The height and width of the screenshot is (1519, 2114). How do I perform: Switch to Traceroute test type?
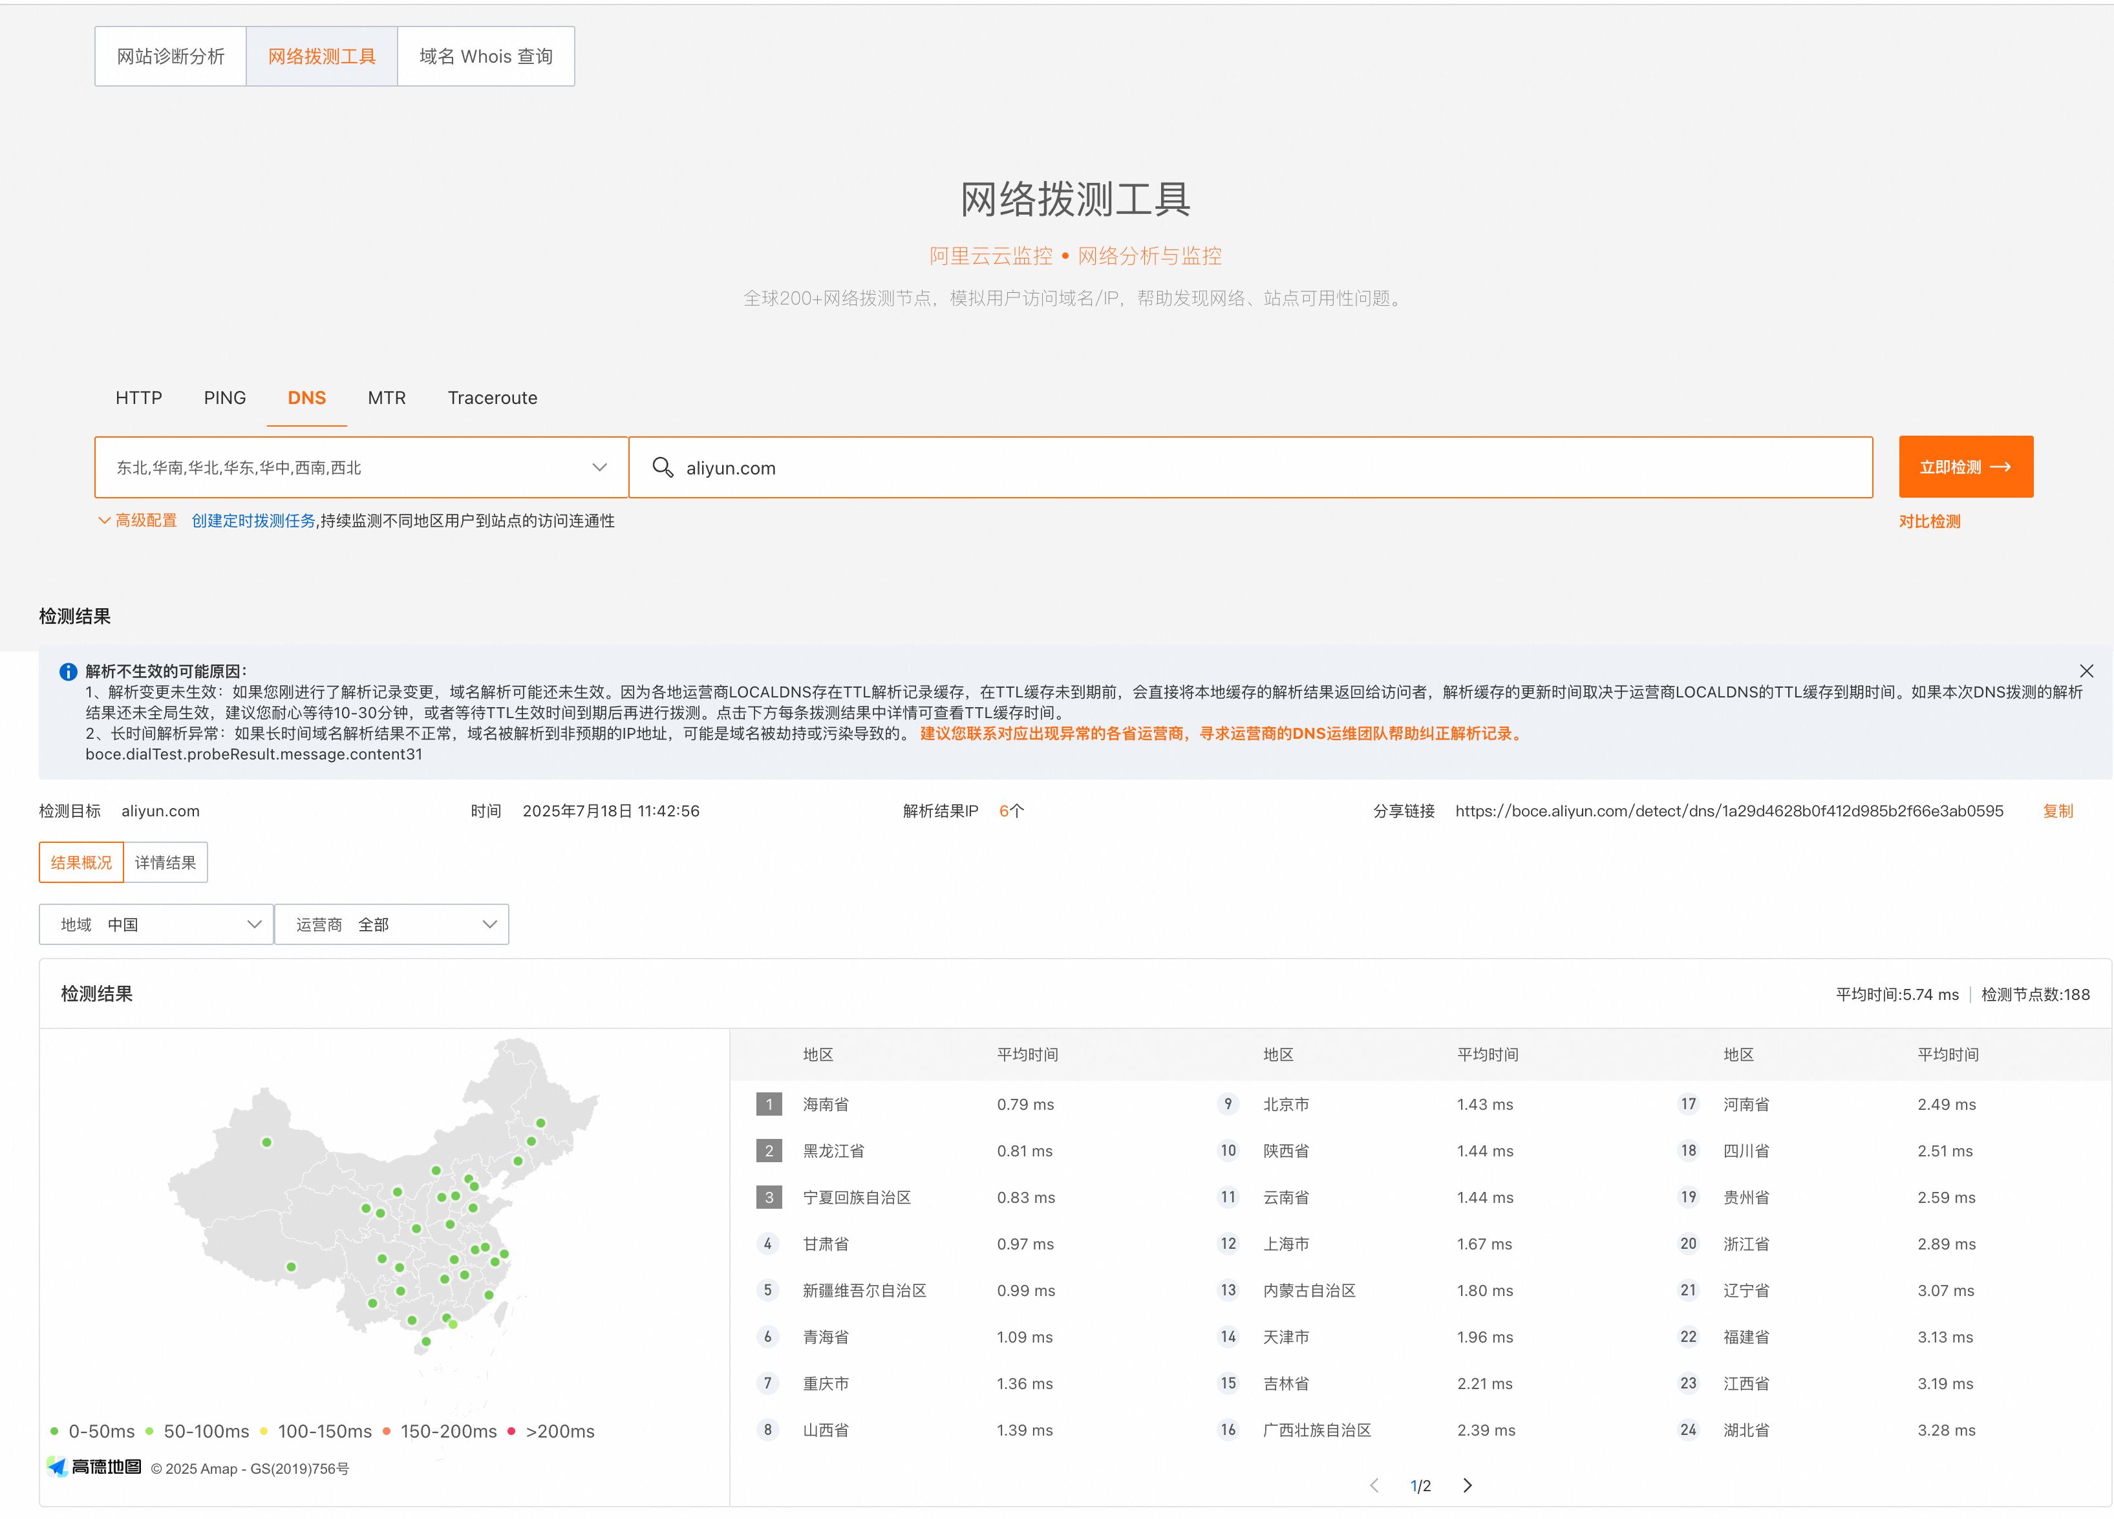pos(492,398)
